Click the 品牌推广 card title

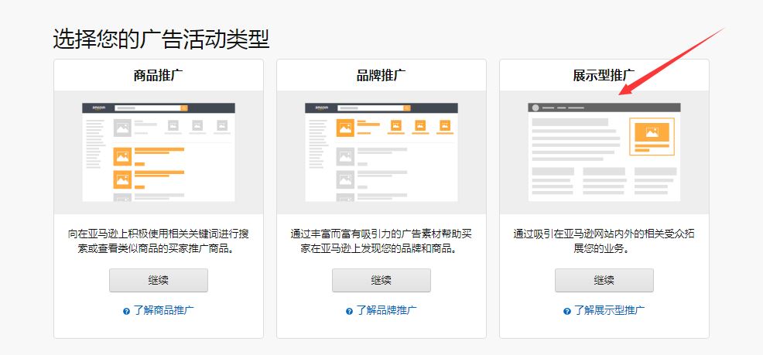[x=381, y=75]
